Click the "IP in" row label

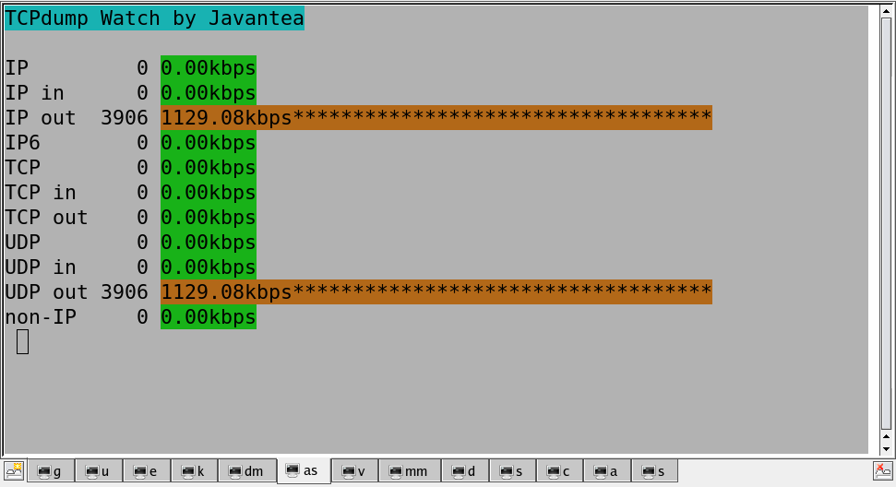[x=34, y=93]
